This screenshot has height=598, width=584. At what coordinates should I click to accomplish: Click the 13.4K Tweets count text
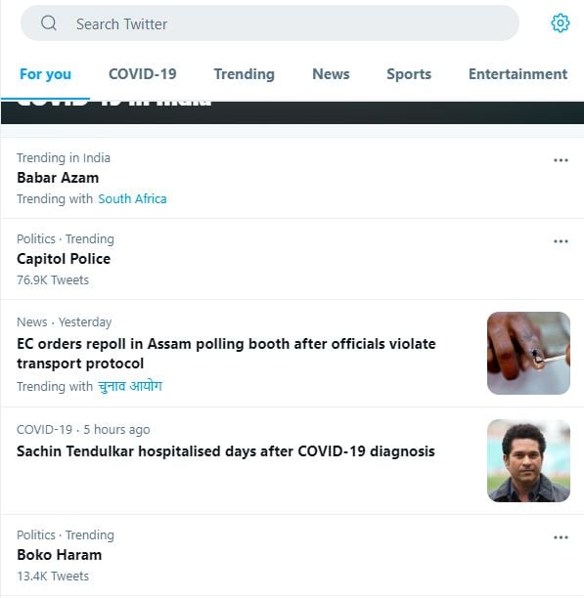click(x=53, y=577)
